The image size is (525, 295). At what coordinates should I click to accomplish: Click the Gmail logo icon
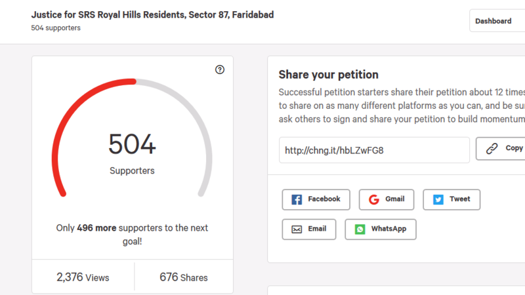[x=374, y=199]
